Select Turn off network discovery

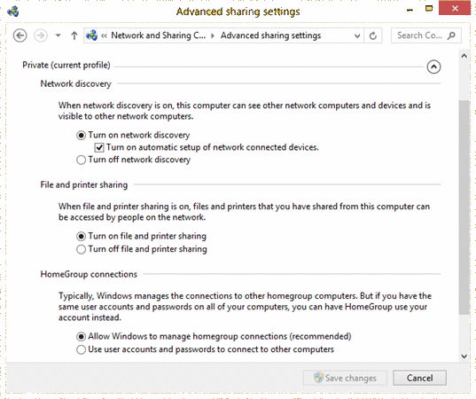click(x=81, y=160)
